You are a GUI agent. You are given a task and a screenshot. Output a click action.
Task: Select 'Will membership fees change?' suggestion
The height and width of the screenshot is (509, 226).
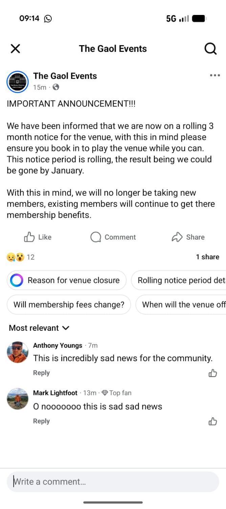pos(69,305)
